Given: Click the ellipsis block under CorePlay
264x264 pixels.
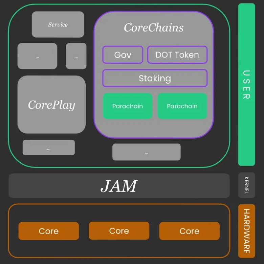Looking at the screenshot, I should [x=49, y=147].
